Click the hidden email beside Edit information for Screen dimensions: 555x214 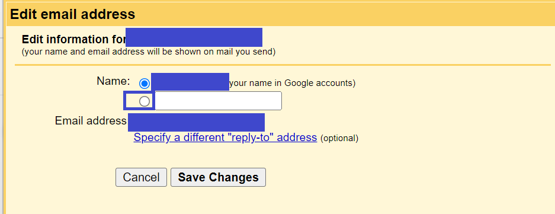coord(194,37)
